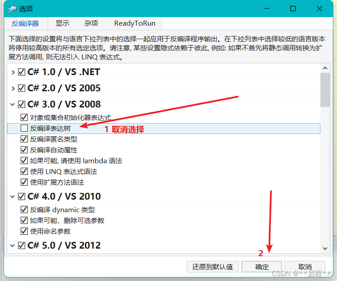Expand the C# 2.0 / VS 2005 group
This screenshot has width=337, height=281.
pos(13,88)
